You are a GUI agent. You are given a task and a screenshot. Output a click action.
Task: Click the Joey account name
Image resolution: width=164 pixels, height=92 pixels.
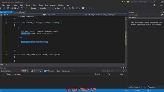tap(161, 5)
